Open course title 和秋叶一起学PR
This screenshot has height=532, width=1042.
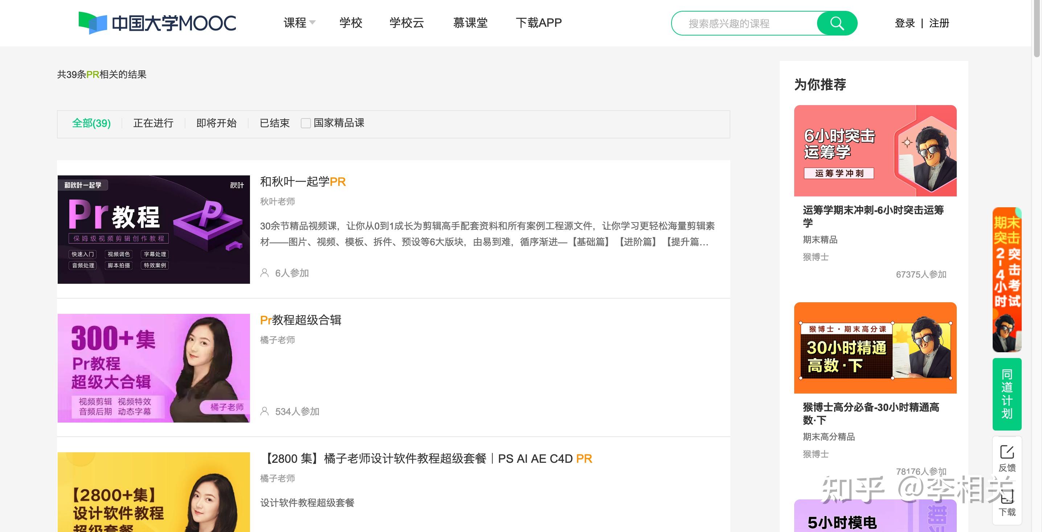(303, 182)
